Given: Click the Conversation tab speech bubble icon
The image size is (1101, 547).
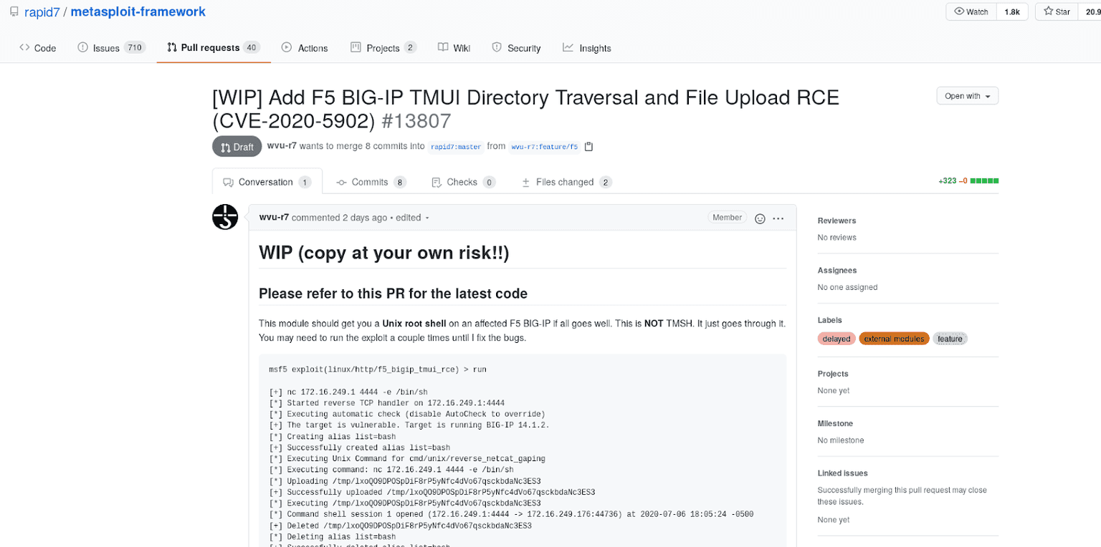Looking at the screenshot, I should click(x=228, y=182).
